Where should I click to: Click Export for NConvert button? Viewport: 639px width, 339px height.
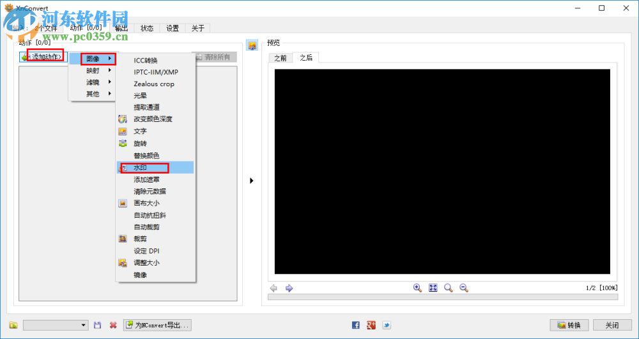tap(157, 325)
